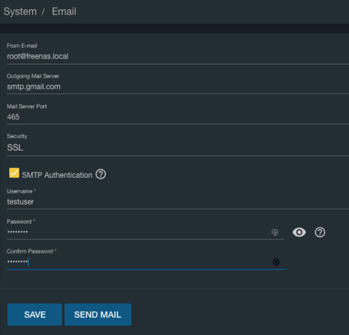349x335 pixels.
Task: Focus the From E-mail input field
Action: click(178, 57)
